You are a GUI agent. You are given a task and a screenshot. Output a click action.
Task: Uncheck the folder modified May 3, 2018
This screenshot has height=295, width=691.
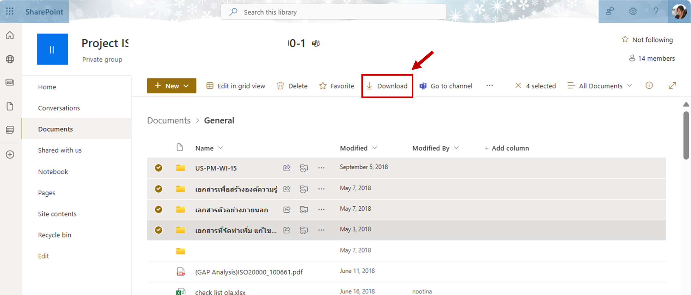pos(158,230)
